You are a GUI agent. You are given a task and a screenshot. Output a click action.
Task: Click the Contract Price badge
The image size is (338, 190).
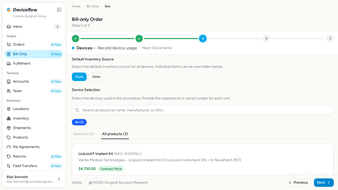click(111, 169)
